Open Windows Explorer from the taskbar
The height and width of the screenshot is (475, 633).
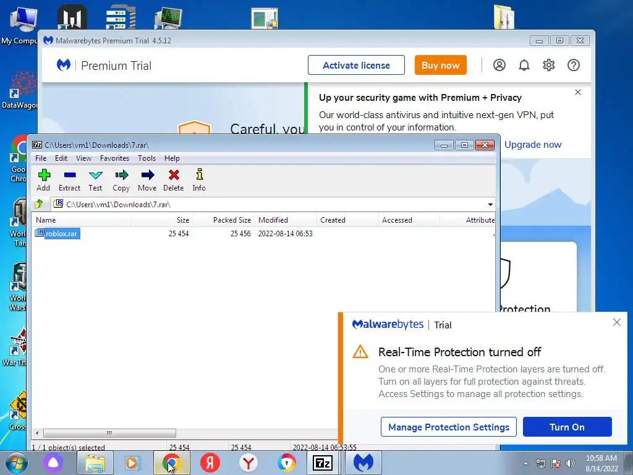click(x=95, y=463)
